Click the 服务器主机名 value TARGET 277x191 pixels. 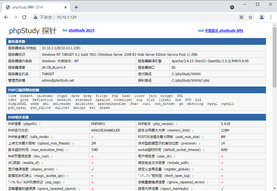(48, 74)
